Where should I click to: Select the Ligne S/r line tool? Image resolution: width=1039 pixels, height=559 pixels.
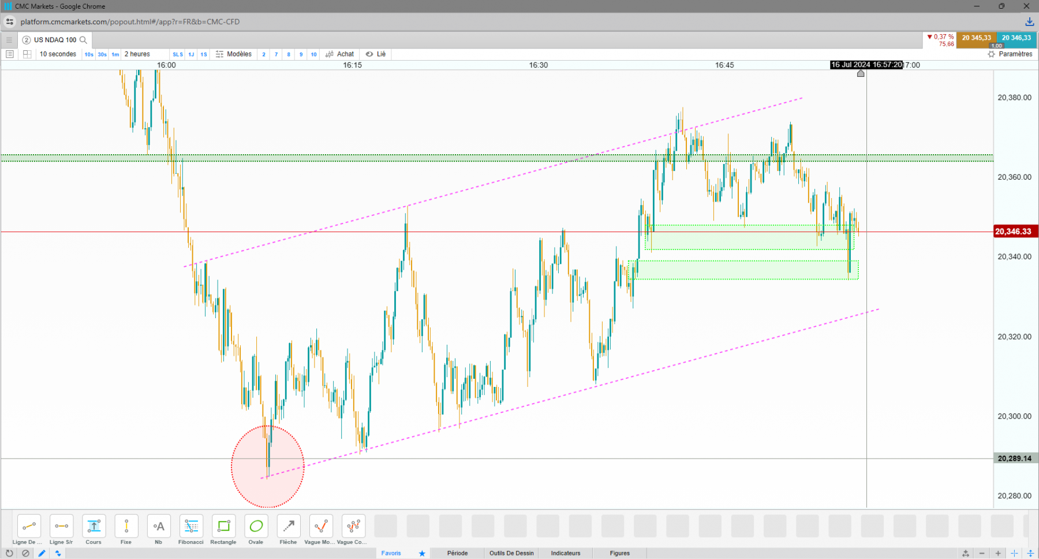[61, 530]
